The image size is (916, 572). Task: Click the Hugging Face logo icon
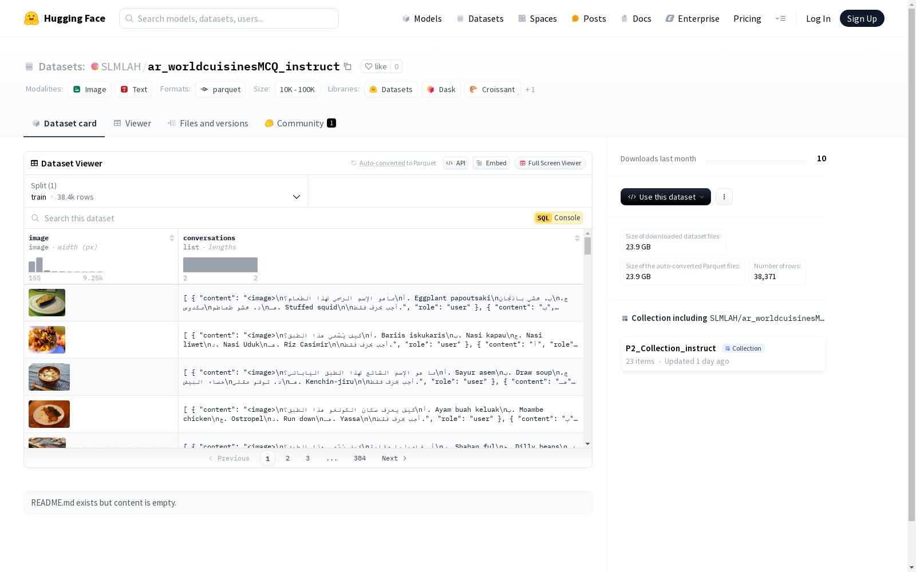pyautogui.click(x=31, y=18)
